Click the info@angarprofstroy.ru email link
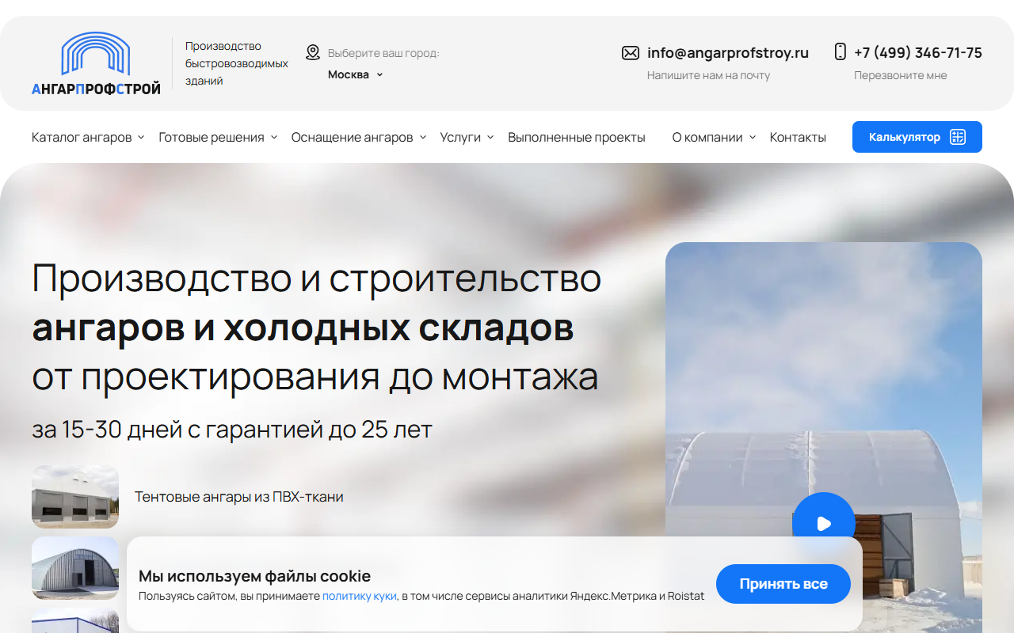 click(728, 53)
